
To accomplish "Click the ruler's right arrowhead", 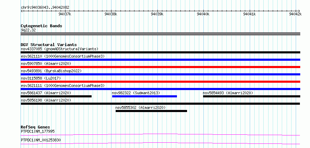I will [299, 11].
